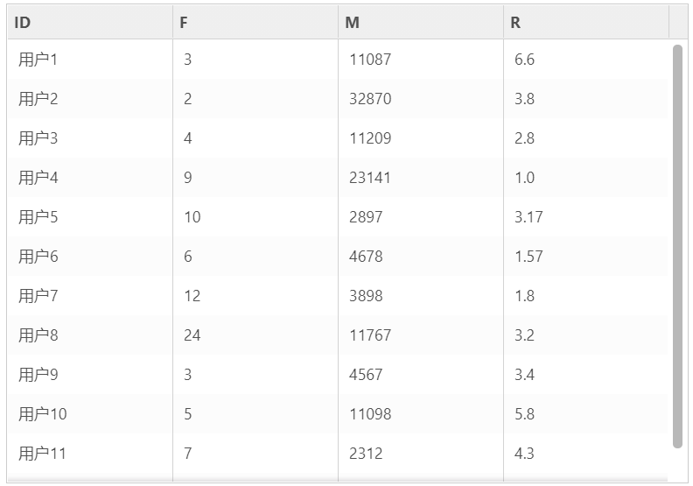This screenshot has width=693, height=486.
Task: Click the 用户10 ID cell
Action: [90, 413]
